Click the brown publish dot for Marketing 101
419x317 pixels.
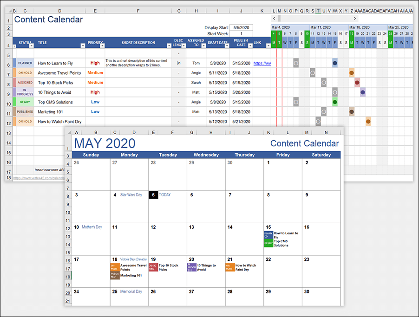352,112
